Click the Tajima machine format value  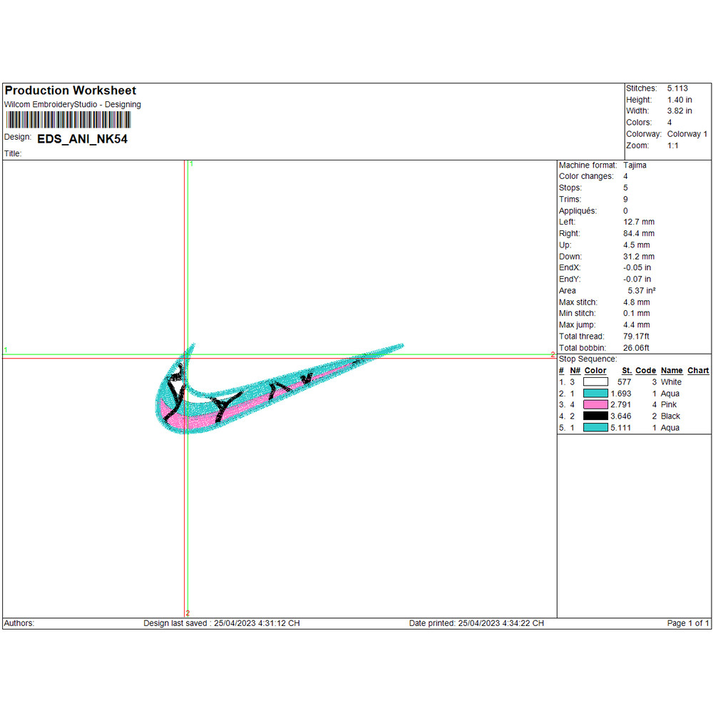point(635,165)
